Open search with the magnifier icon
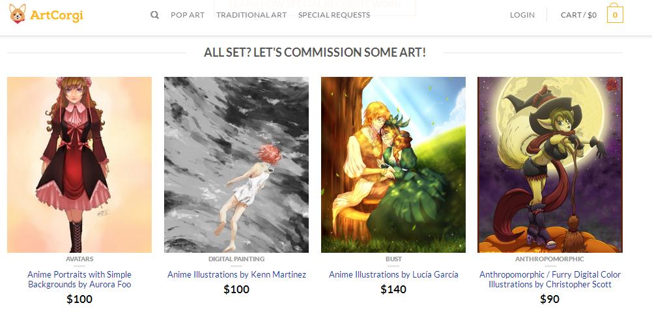The height and width of the screenshot is (316, 652). (154, 15)
